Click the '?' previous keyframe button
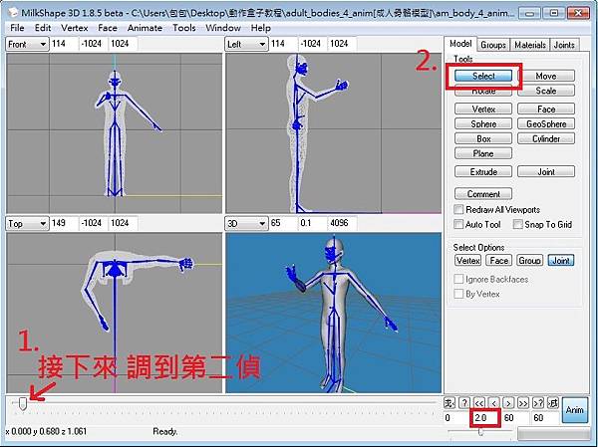This screenshot has height=447, width=598. [x=464, y=403]
